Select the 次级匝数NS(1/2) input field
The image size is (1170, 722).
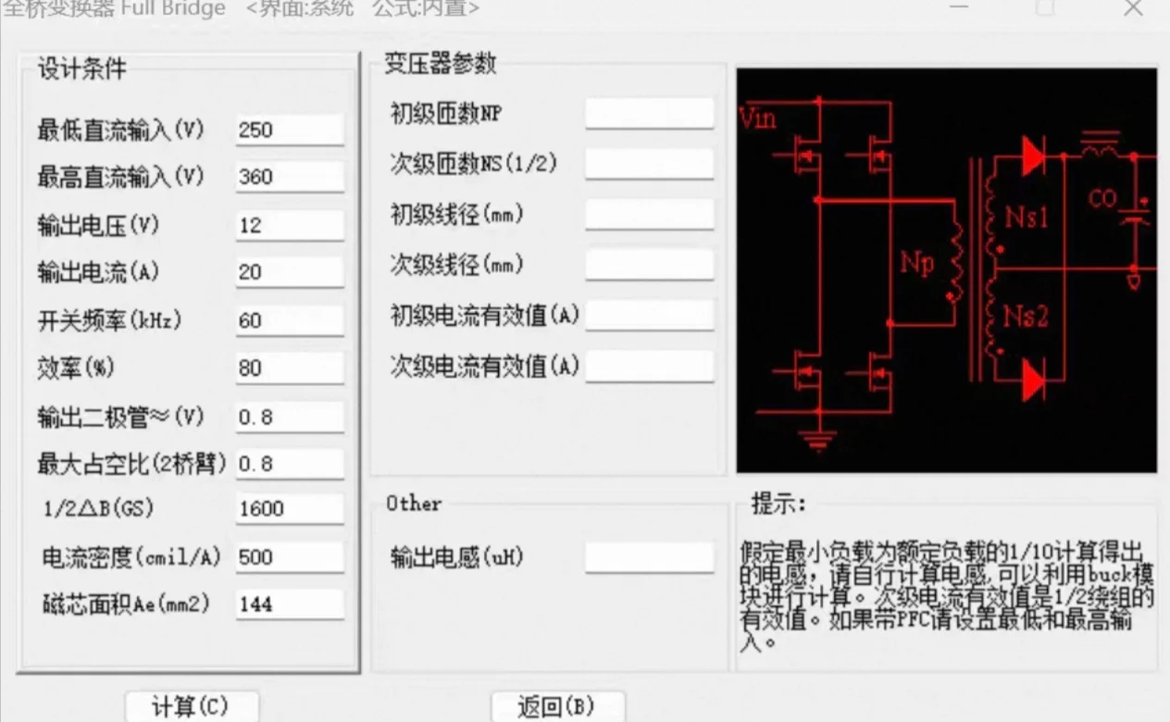pyautogui.click(x=649, y=163)
